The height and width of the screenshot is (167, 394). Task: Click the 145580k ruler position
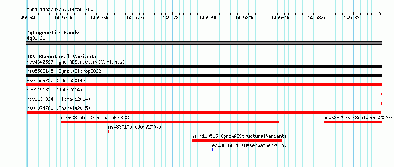(x=244, y=18)
